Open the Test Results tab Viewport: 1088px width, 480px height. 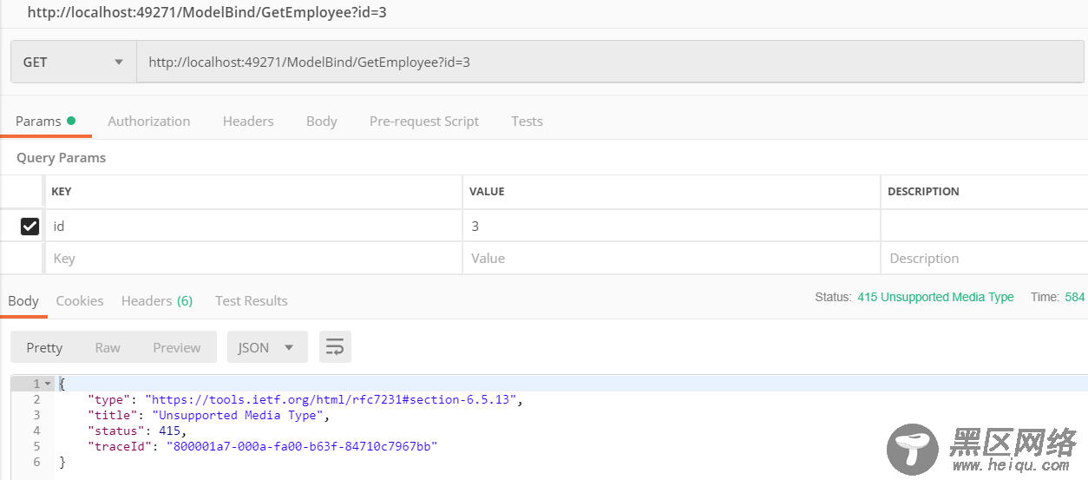[252, 301]
